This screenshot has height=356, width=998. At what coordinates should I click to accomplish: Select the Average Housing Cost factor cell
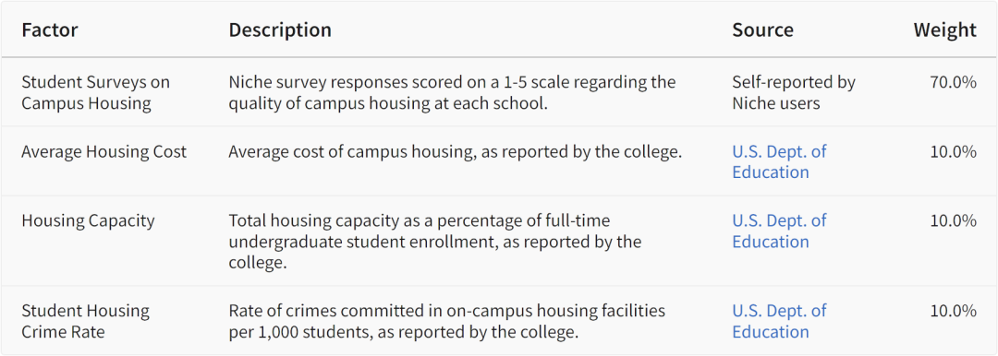(104, 151)
